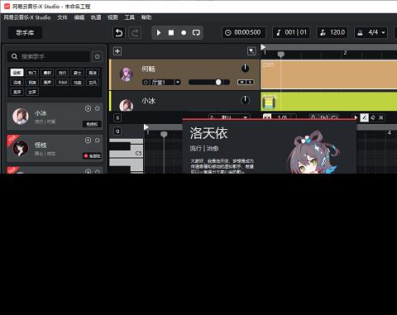Select the 男声 filter tag
Image resolution: width=397 pixels, height=315 pixels.
point(17,92)
